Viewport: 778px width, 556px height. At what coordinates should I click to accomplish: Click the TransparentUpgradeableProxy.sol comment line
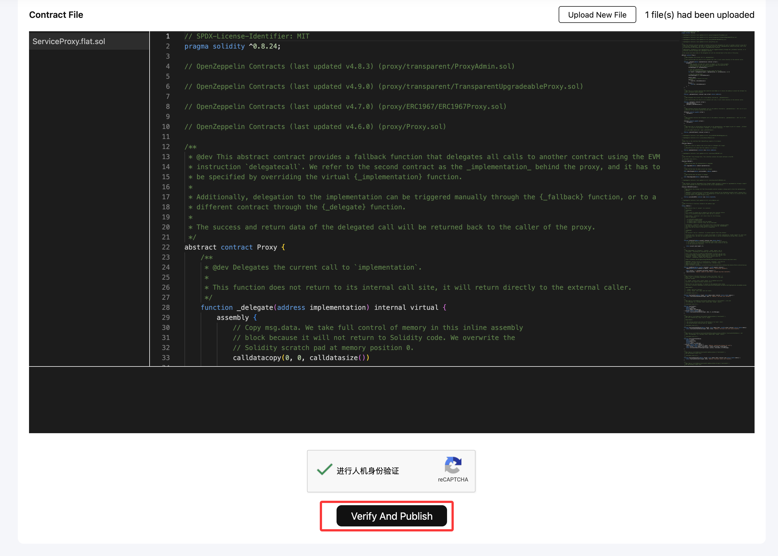coord(384,87)
